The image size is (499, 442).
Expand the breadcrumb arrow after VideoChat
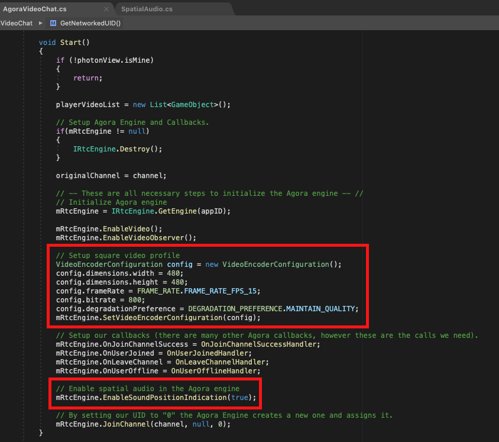click(x=40, y=23)
